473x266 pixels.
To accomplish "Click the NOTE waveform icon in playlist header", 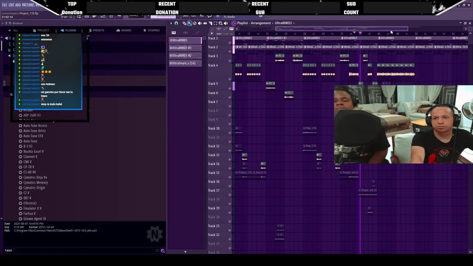I will point(219,29).
